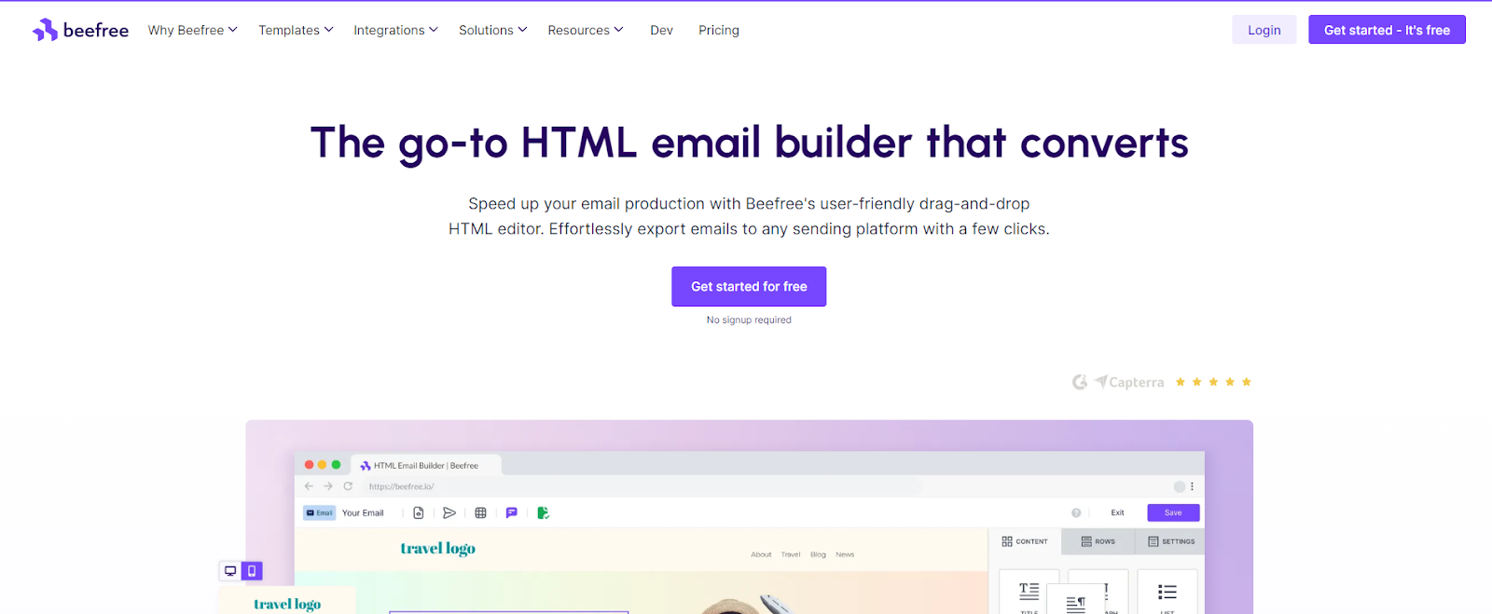Select the mobile view toggle
The image size is (1492, 614).
coord(252,571)
